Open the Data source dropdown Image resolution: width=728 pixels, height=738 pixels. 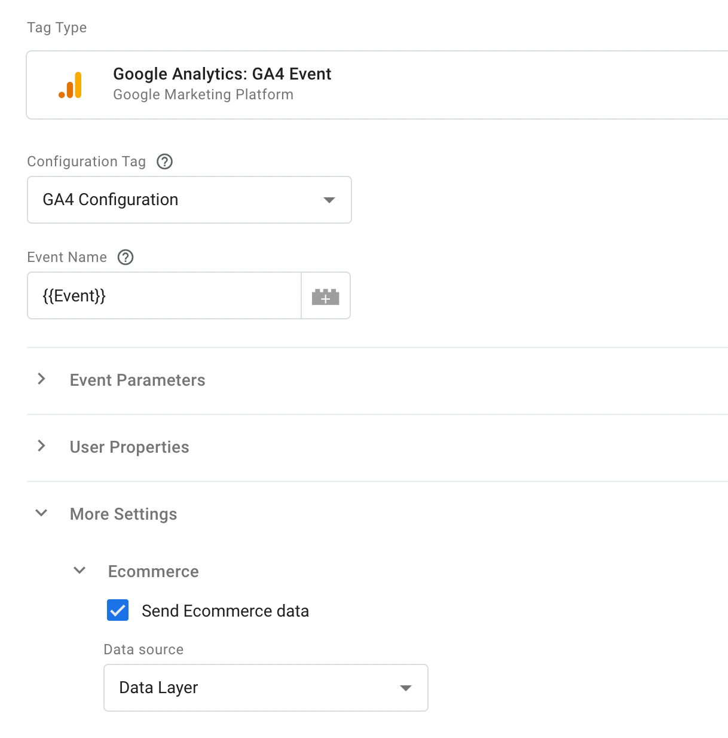click(x=266, y=688)
